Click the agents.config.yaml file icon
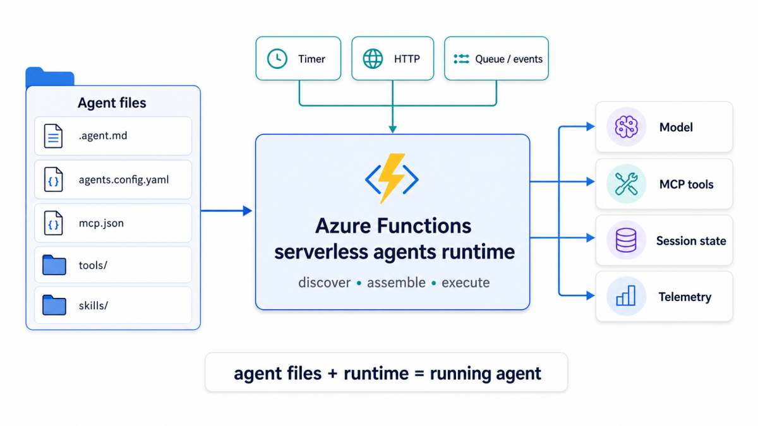 [x=53, y=179]
